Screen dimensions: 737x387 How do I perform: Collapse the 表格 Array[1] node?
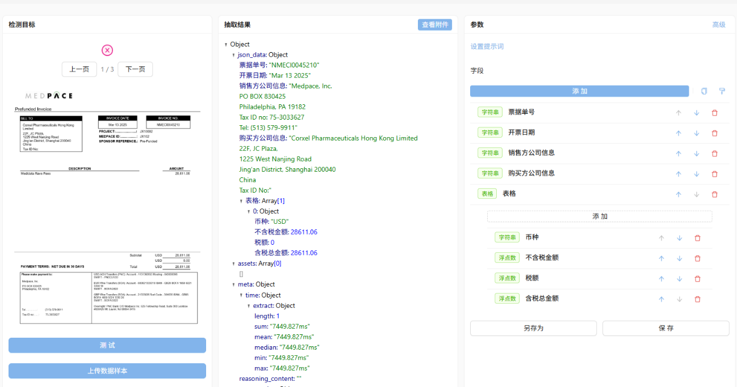[241, 200]
